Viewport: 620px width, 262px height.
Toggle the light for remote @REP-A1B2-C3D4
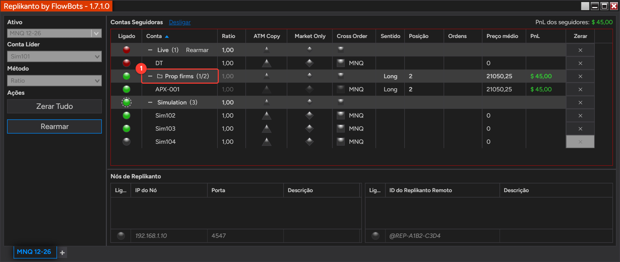[375, 236]
